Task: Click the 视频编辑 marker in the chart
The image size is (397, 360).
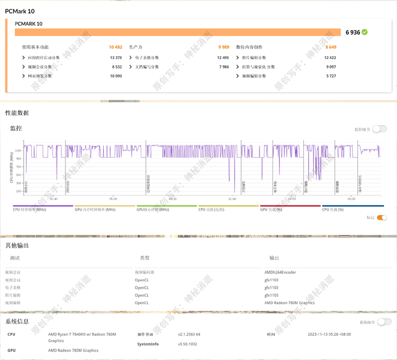Action: pyautogui.click(x=337, y=187)
